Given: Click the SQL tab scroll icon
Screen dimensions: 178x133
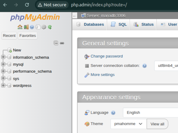Looking at the screenshot, I should (x=113, y=24).
